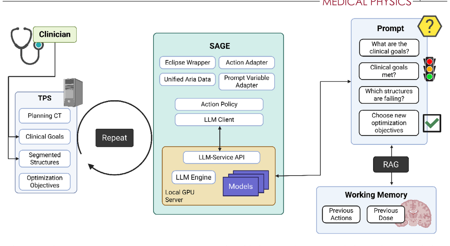This screenshot has height=246, width=450.
Task: Click the traffic light icon
Action: coord(429,69)
